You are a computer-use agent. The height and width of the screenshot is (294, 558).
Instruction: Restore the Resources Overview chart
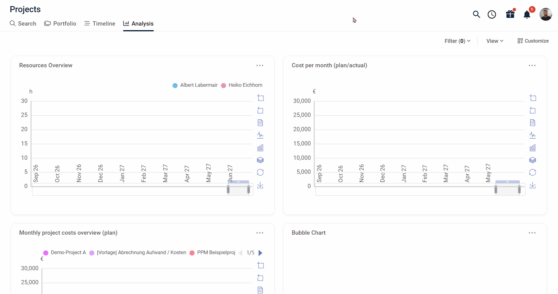(260, 173)
